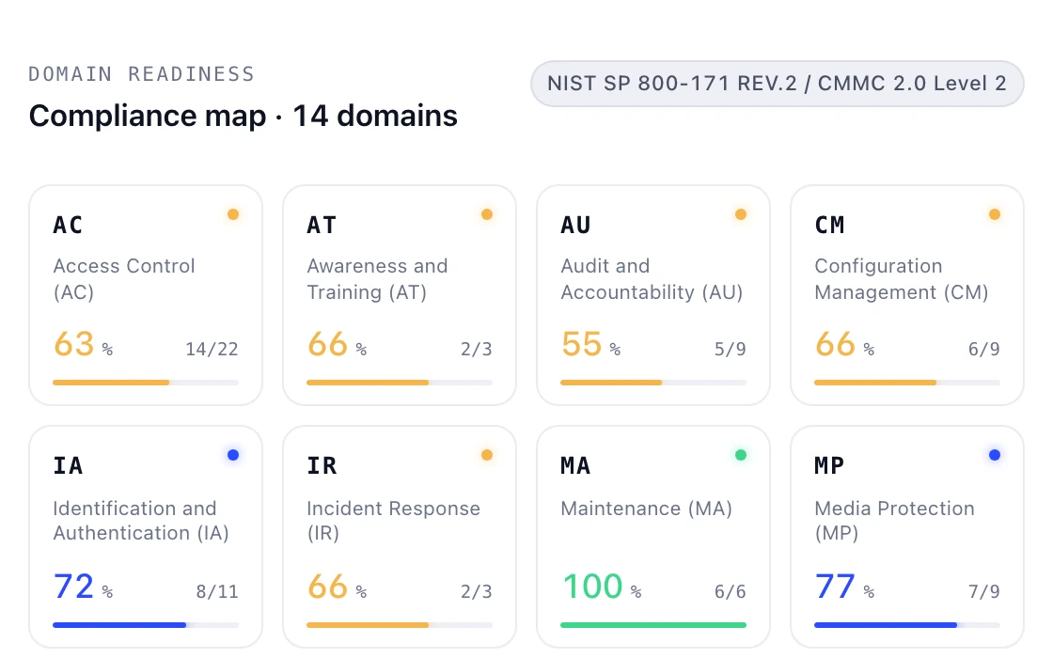The image size is (1053, 658).
Task: Click the MP domain code heading
Action: tap(829, 465)
